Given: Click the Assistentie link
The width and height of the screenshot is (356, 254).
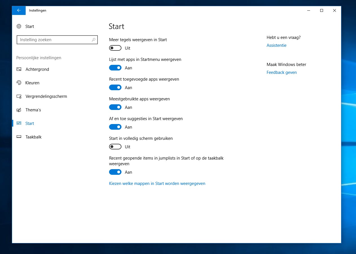Looking at the screenshot, I should (277, 45).
